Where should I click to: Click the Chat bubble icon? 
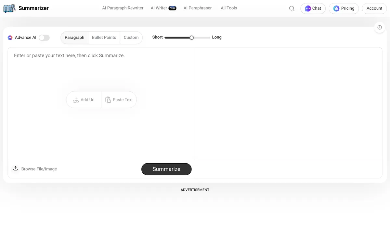pyautogui.click(x=308, y=8)
